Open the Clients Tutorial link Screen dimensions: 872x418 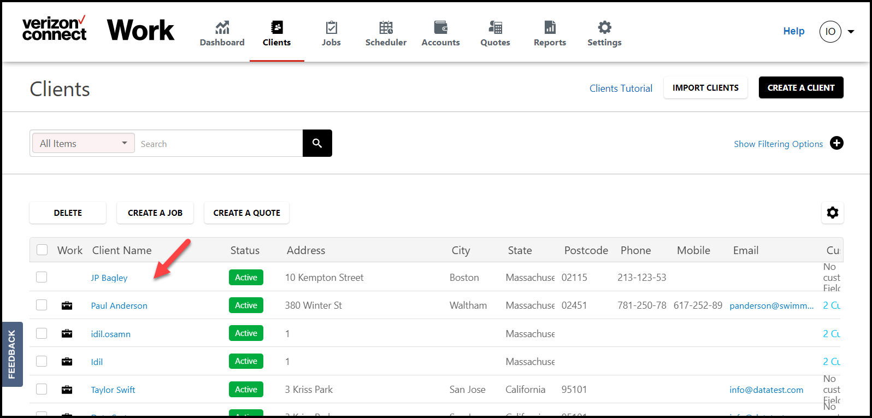click(x=621, y=89)
